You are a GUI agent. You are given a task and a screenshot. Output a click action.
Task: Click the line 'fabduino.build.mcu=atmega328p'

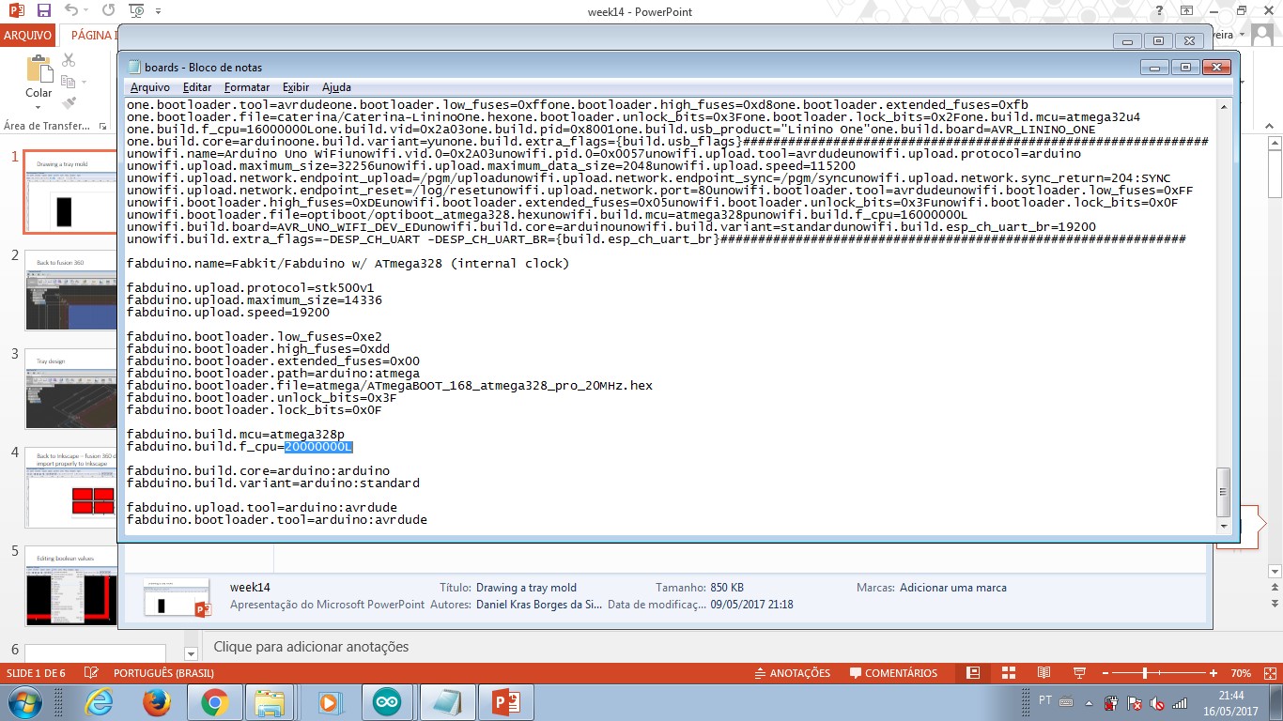click(x=236, y=435)
